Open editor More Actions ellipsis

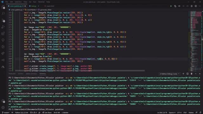click(200, 6)
